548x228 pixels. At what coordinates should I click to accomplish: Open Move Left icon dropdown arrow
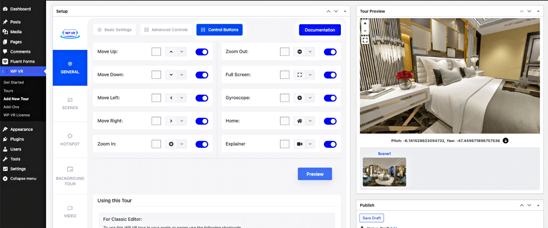coord(182,98)
